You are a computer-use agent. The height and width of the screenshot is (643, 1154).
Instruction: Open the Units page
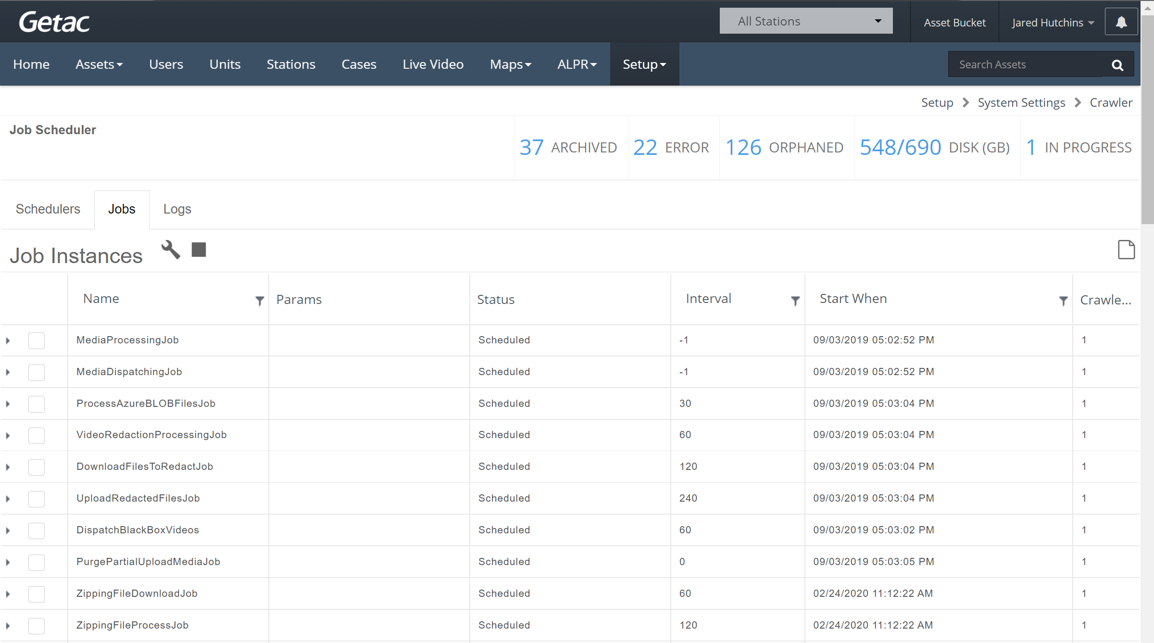pyautogui.click(x=225, y=64)
